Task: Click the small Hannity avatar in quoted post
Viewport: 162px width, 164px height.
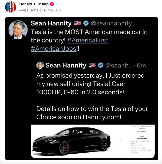Action: point(40,65)
